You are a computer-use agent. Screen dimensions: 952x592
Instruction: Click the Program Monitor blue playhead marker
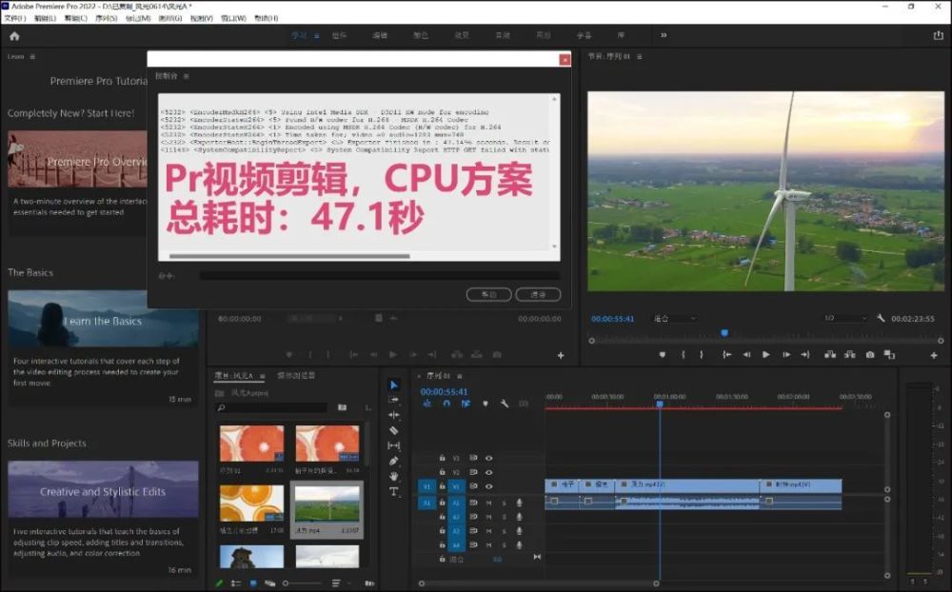[724, 333]
